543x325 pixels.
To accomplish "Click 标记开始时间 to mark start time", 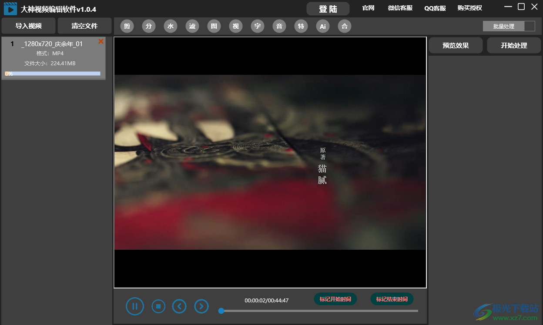I will [x=335, y=299].
